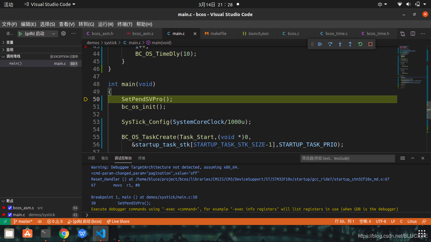Switch to the 输出 output panel tab

pyautogui.click(x=105, y=158)
